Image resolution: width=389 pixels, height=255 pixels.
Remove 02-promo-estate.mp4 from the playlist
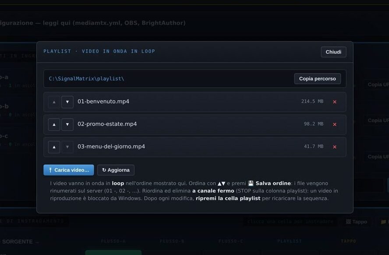[335, 124]
